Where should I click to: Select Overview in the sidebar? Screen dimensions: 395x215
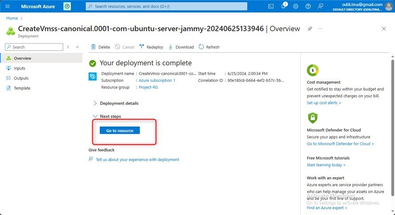41,58
